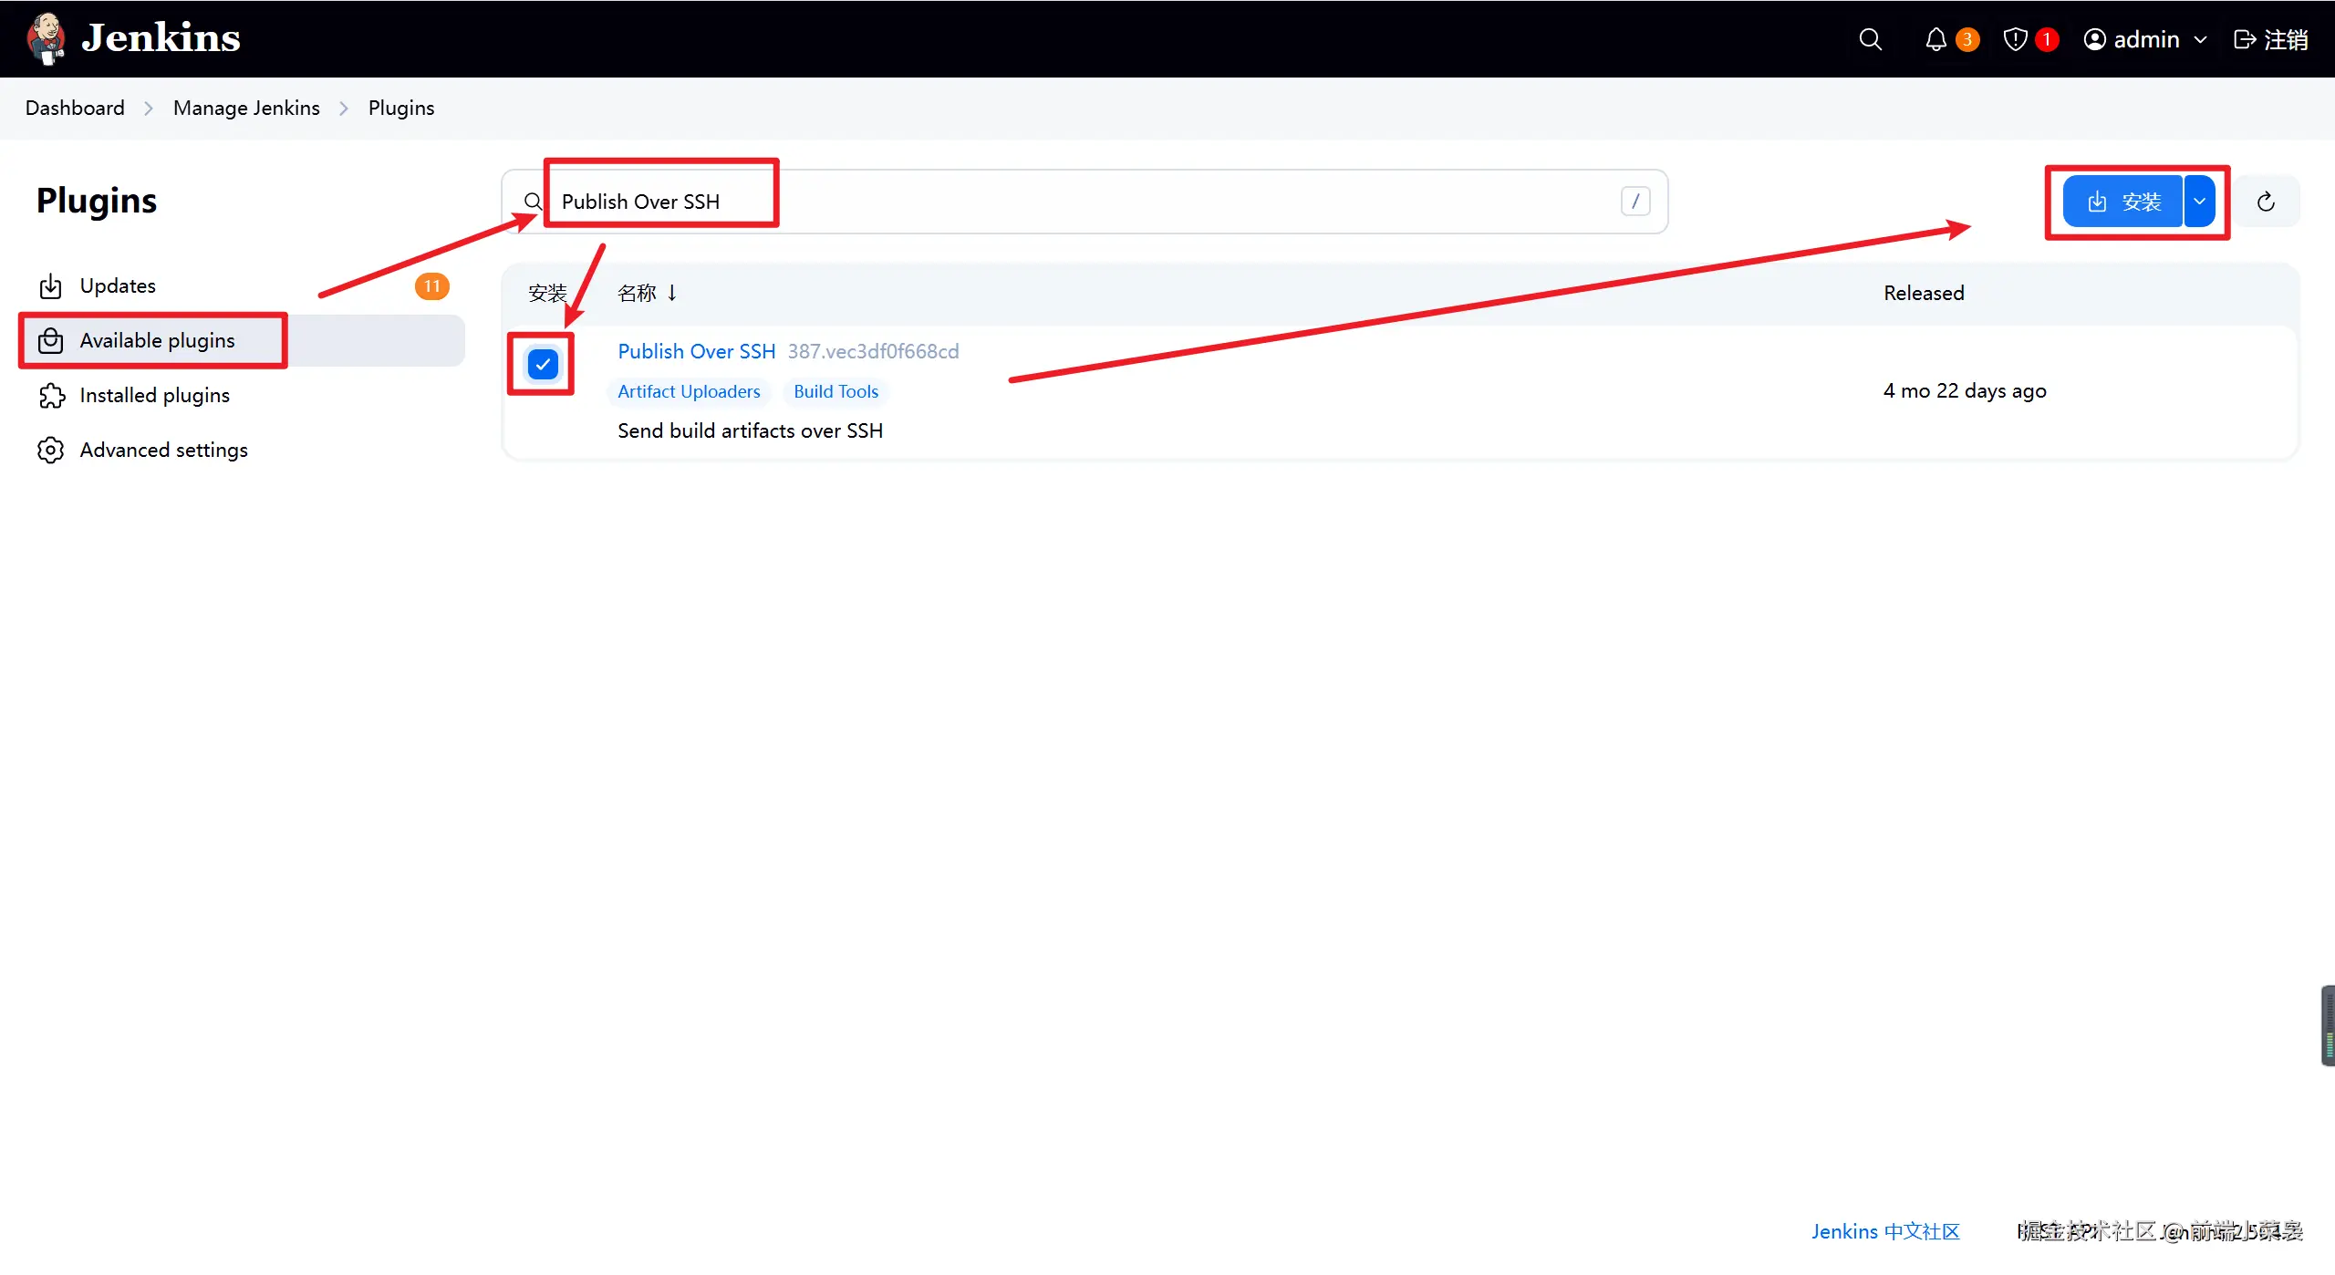
Task: Uncheck the Publish Over SSH checkbox
Action: click(543, 365)
